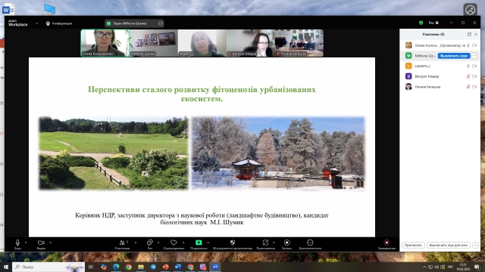485x272 pixels.
Task: Select Оксана Багацька video thumbnail
Action: (299, 43)
